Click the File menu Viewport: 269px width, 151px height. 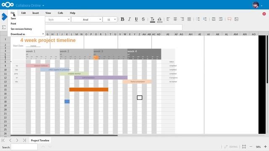click(x=13, y=13)
